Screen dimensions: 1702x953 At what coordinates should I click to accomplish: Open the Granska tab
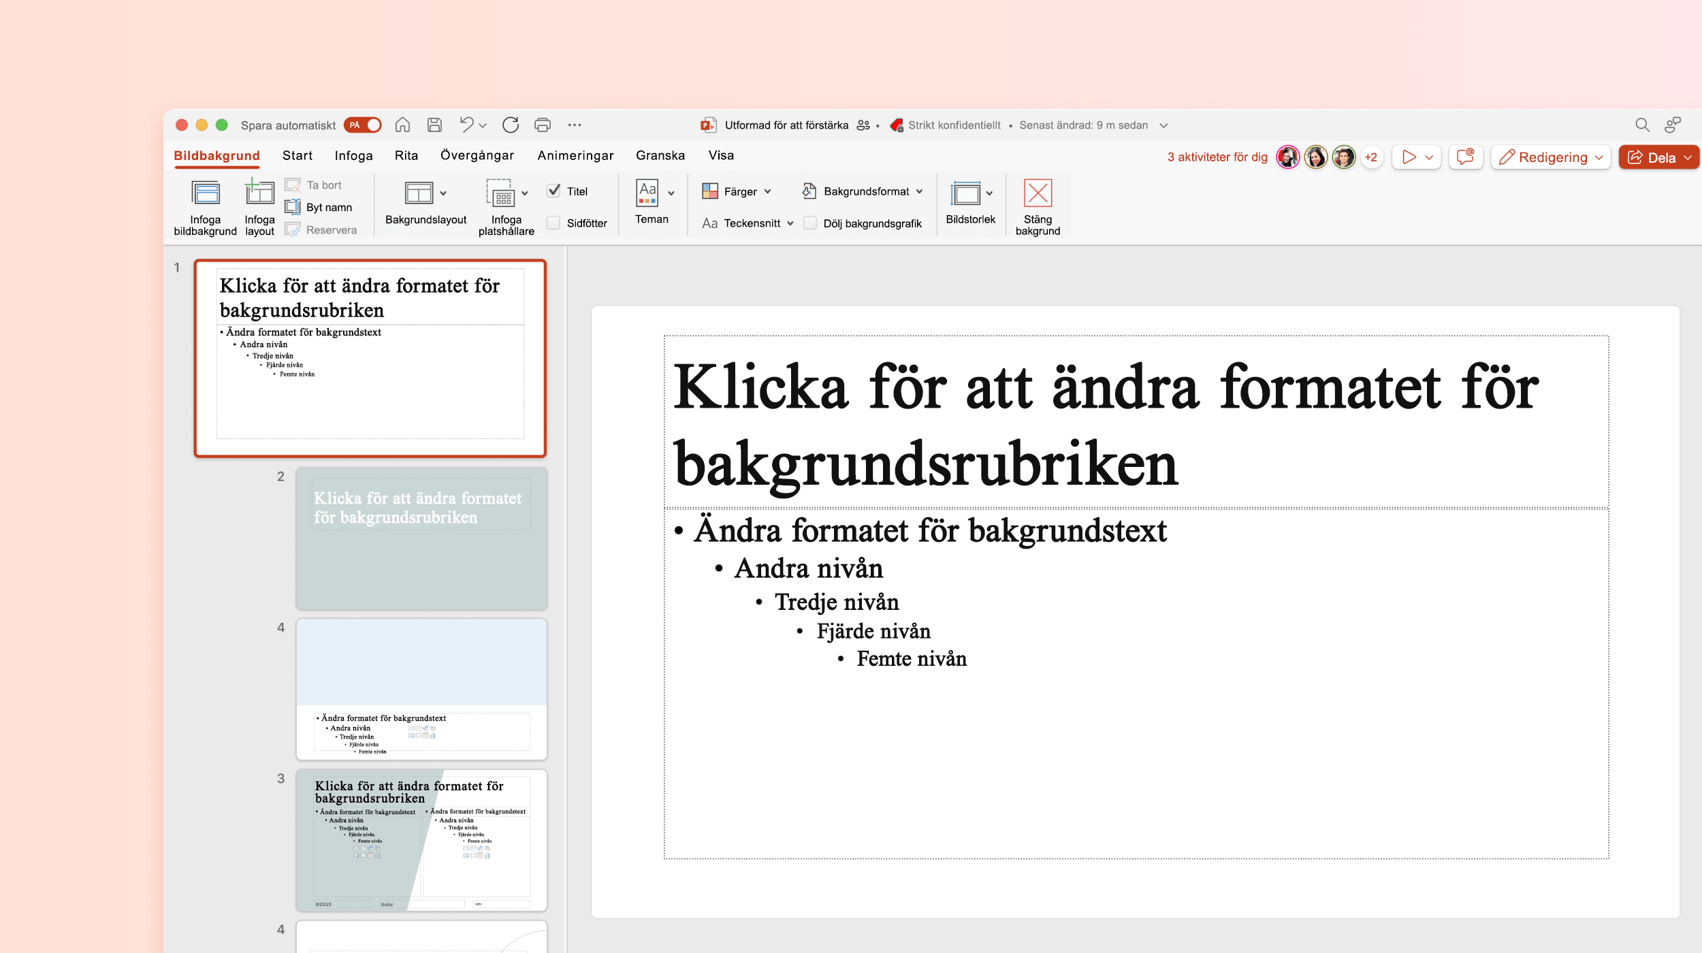(x=660, y=155)
